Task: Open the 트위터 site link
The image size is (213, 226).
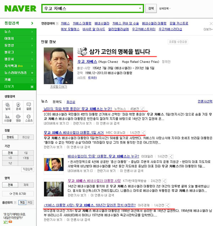Action: tap(92, 78)
